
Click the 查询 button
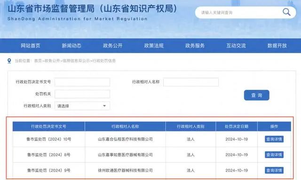point(257,95)
